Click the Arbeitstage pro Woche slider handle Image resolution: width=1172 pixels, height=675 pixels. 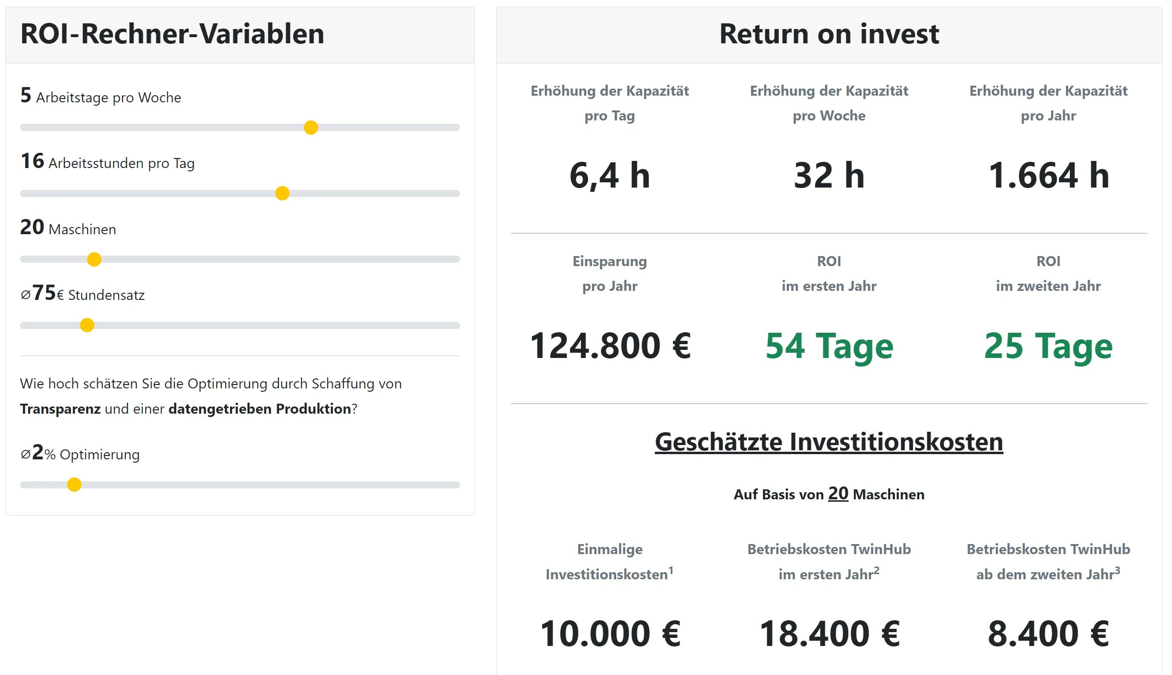point(311,128)
